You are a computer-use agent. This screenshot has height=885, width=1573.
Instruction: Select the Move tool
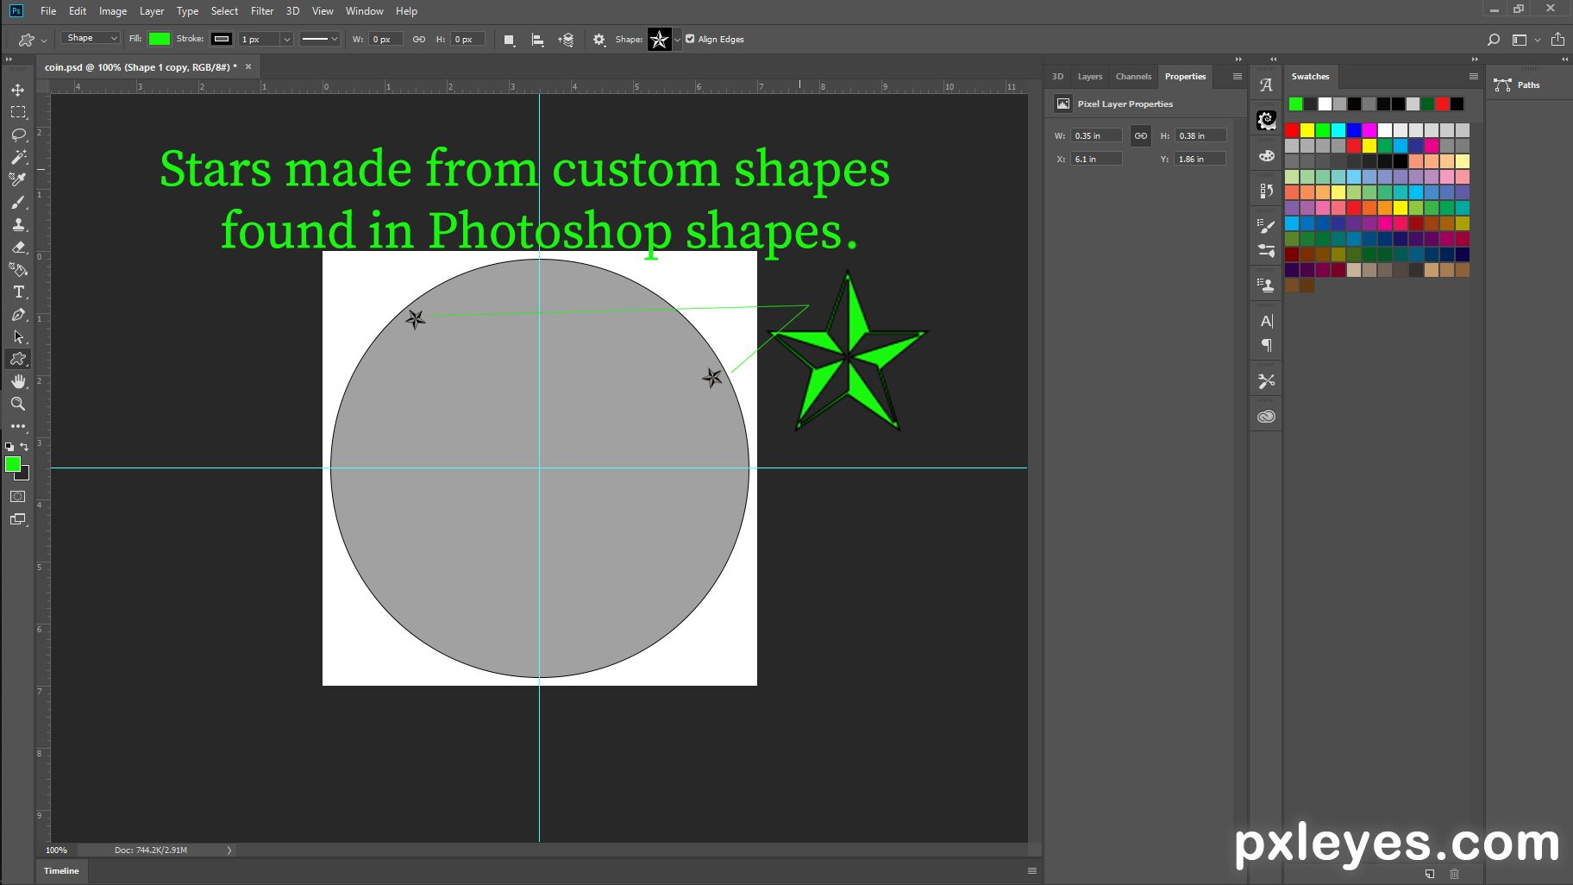(18, 90)
